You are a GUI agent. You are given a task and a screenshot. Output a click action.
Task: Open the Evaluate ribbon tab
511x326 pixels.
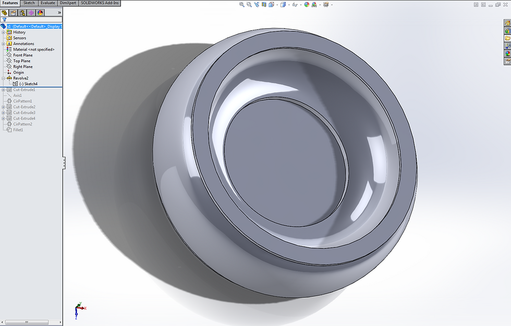point(47,3)
